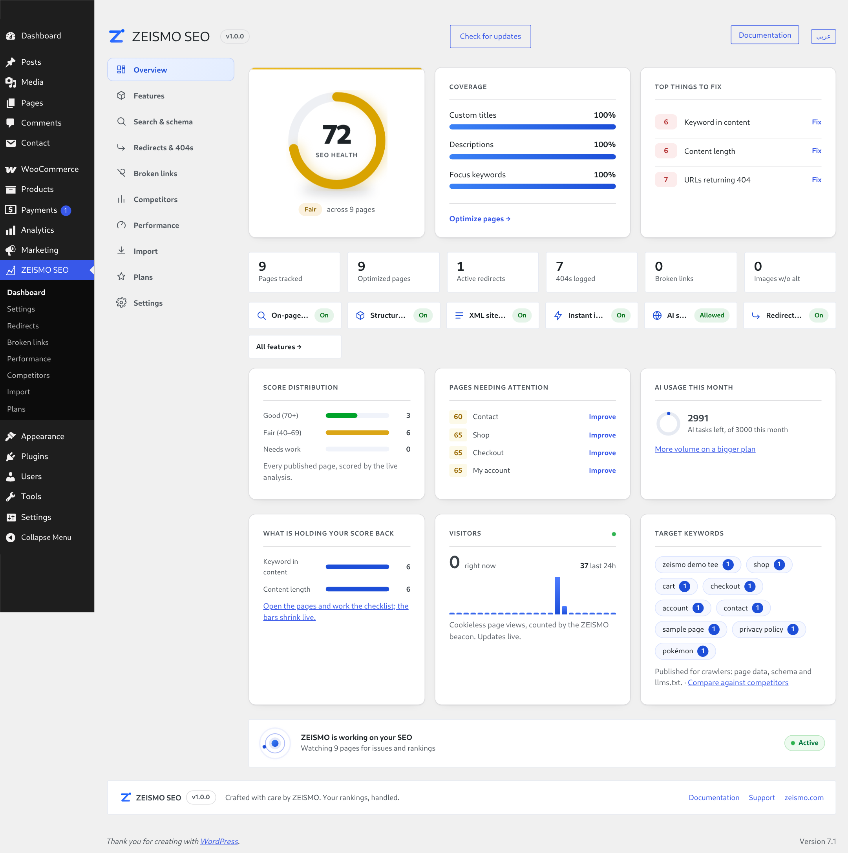Click the footer Support link
Viewport: 848px width, 853px height.
(762, 797)
